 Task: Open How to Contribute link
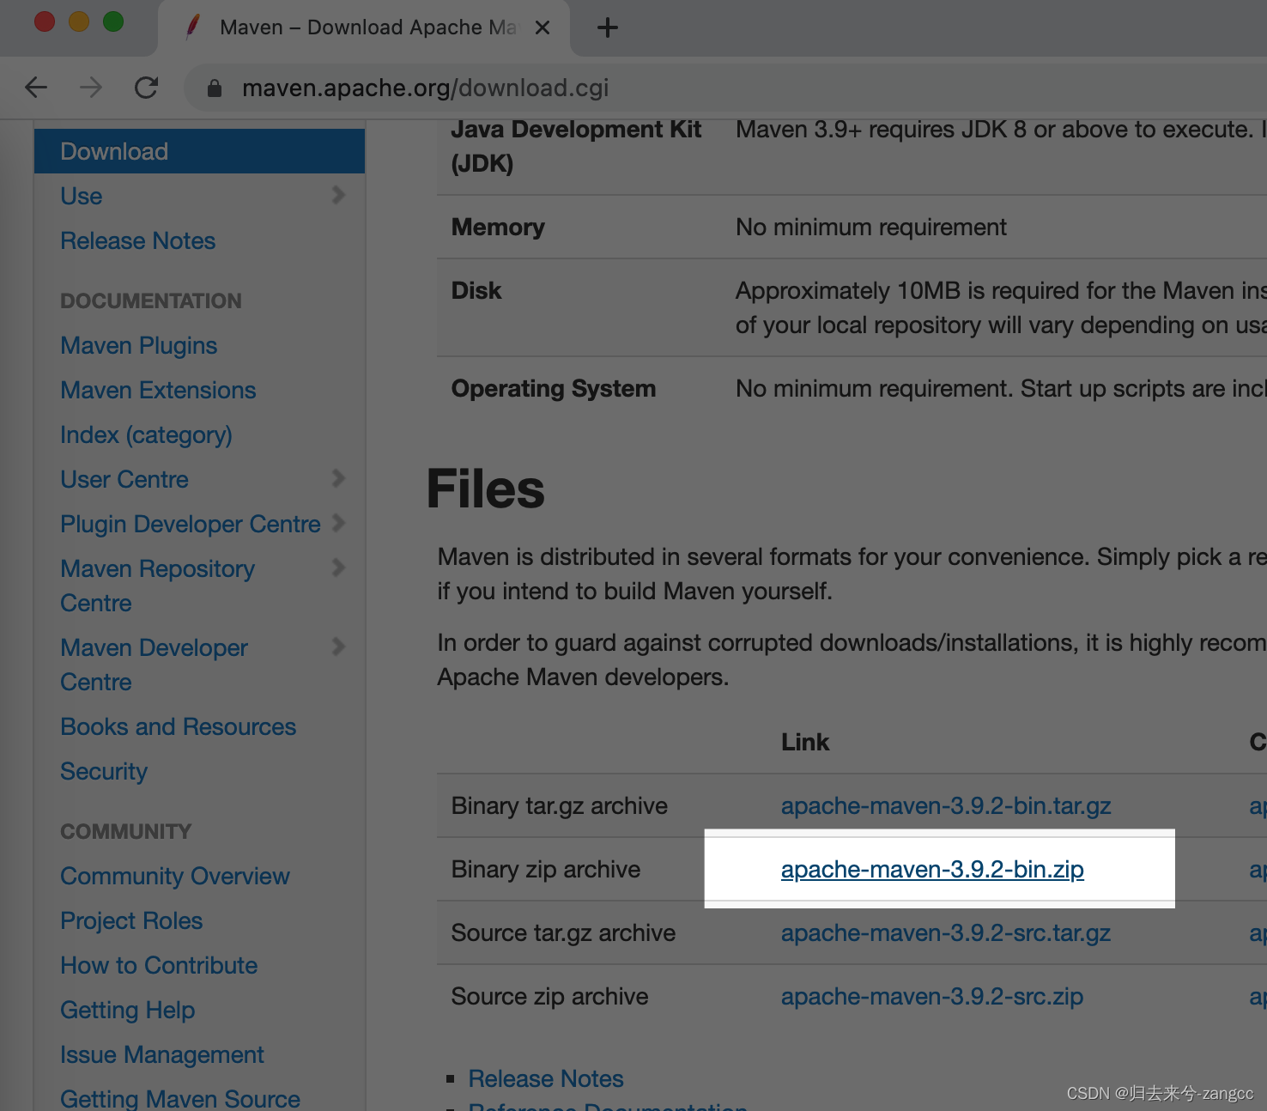coord(159,965)
